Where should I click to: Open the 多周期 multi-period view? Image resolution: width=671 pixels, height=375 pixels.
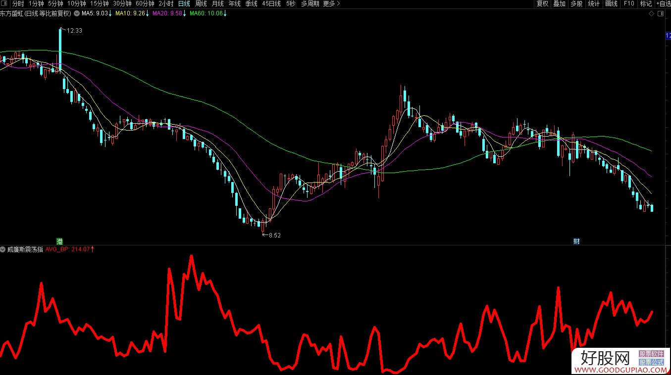click(x=310, y=3)
